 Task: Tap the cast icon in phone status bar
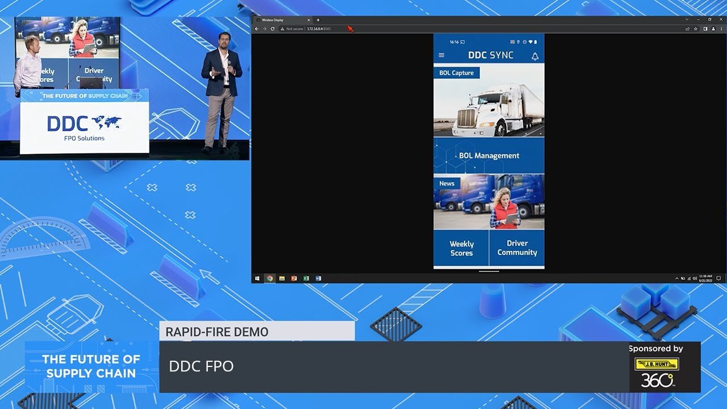[x=462, y=42]
